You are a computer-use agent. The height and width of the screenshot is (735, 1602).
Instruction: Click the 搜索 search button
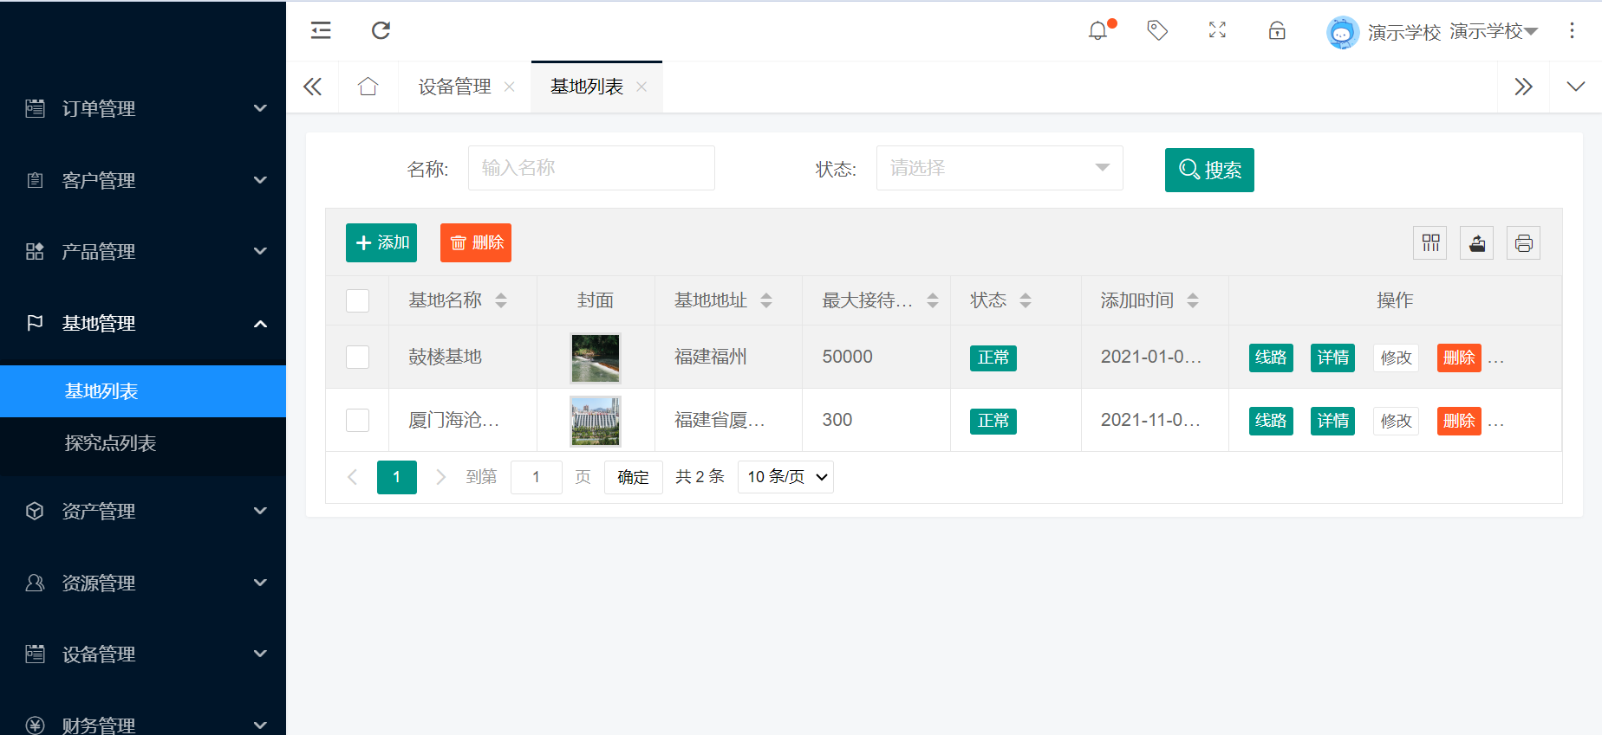click(x=1209, y=170)
